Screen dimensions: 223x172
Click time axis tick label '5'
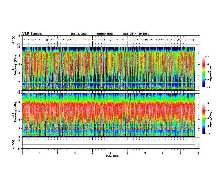[110, 153]
